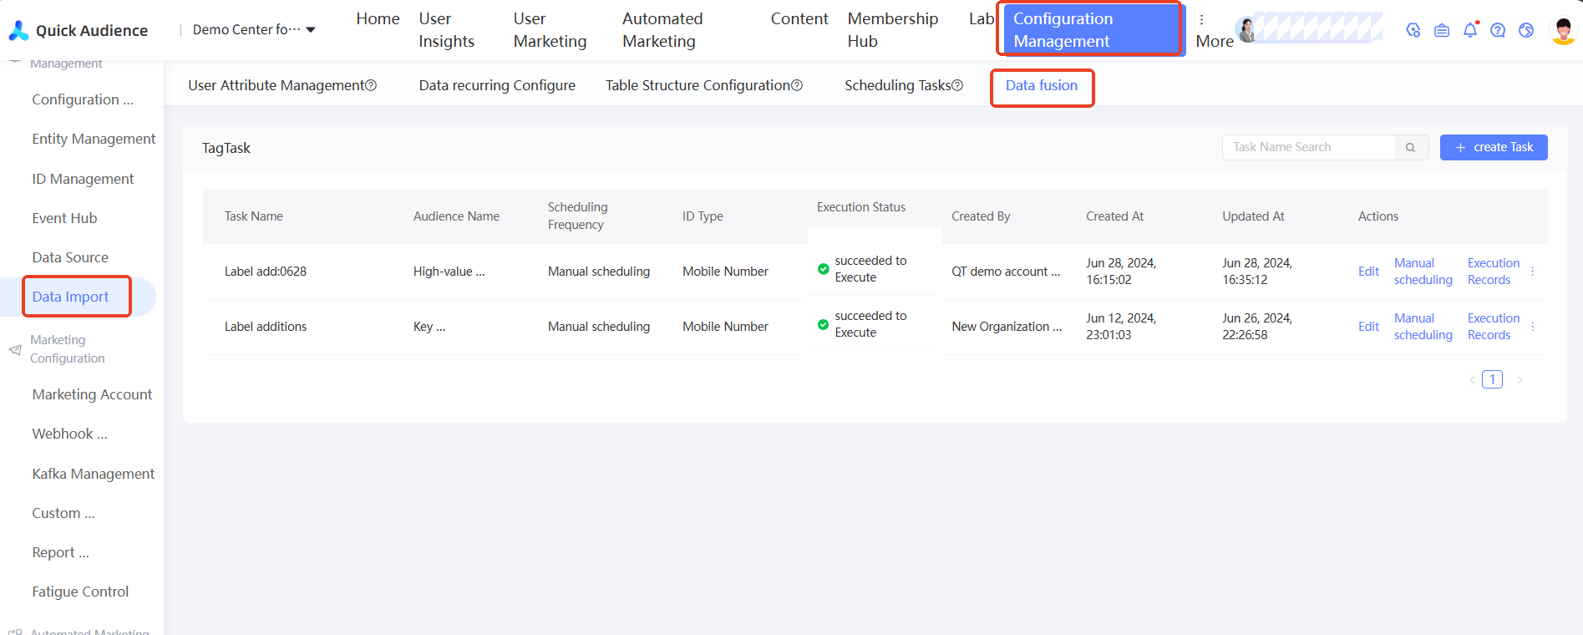Image resolution: width=1583 pixels, height=635 pixels.
Task: Open the briefcase task icon in header
Action: click(1442, 30)
